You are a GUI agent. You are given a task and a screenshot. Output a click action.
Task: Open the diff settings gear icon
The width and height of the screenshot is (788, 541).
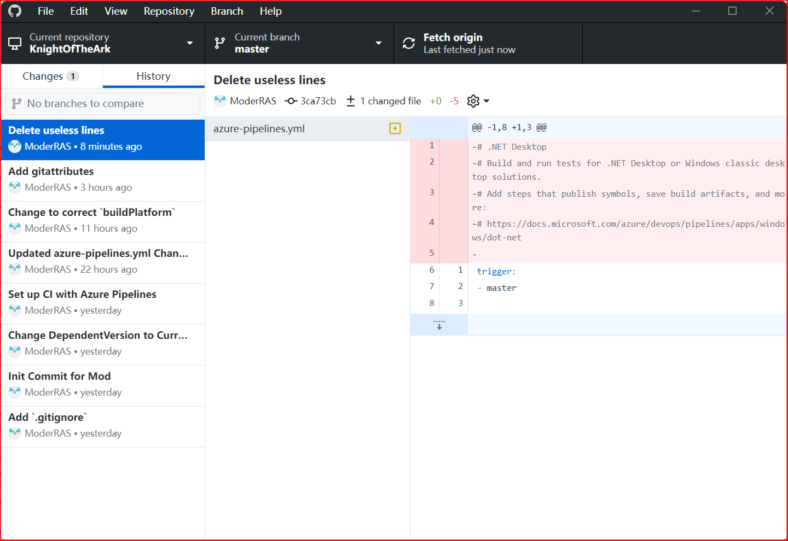tap(473, 101)
